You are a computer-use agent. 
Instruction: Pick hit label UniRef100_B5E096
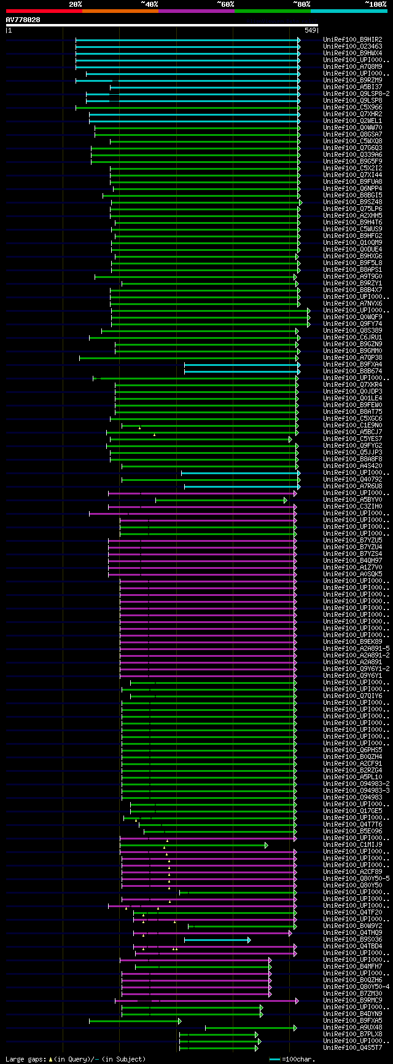click(352, 832)
